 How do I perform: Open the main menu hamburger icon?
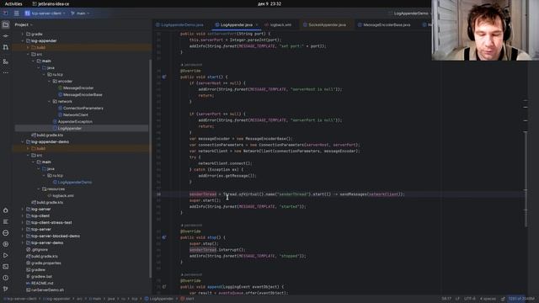click(17, 13)
